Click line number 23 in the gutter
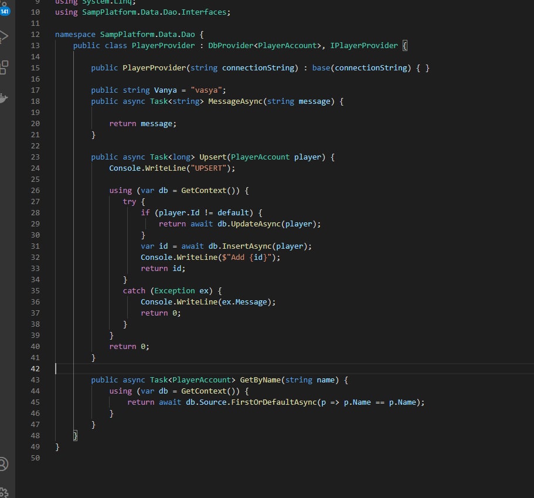Screen dimensions: 534x498 (35, 157)
